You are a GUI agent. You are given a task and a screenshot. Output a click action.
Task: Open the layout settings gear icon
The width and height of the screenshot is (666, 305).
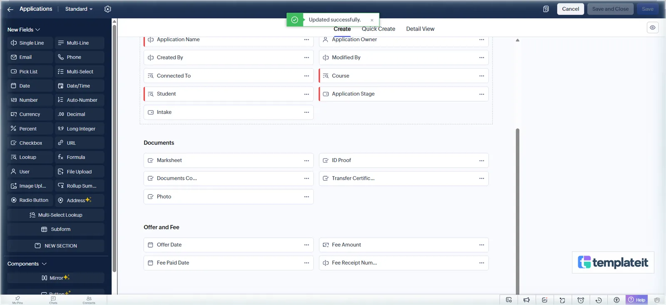click(x=108, y=9)
